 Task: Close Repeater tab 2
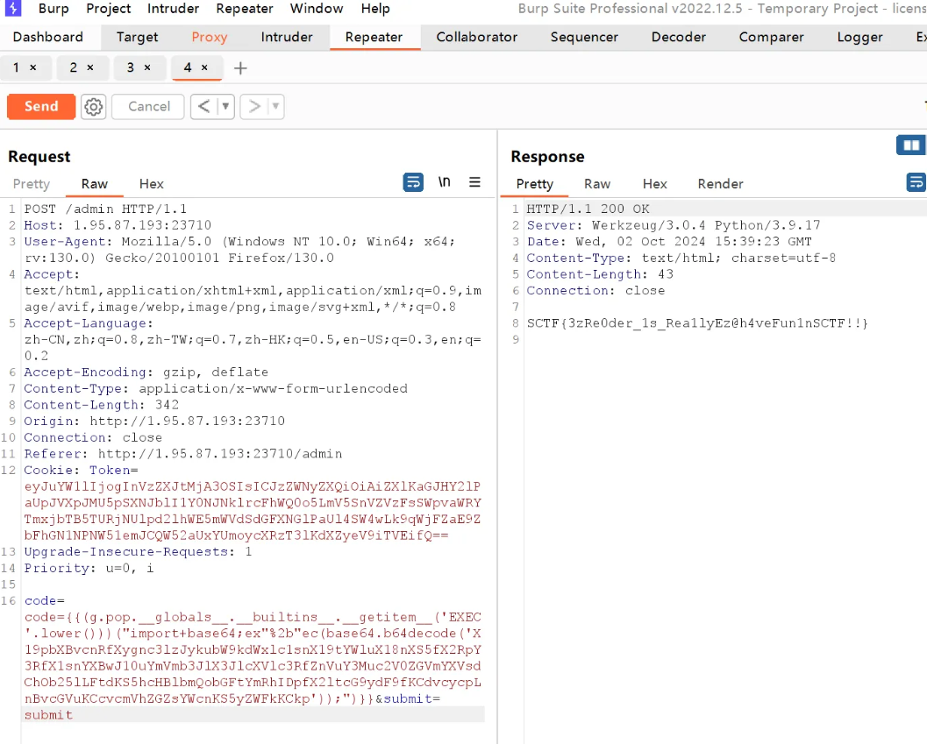click(x=90, y=68)
